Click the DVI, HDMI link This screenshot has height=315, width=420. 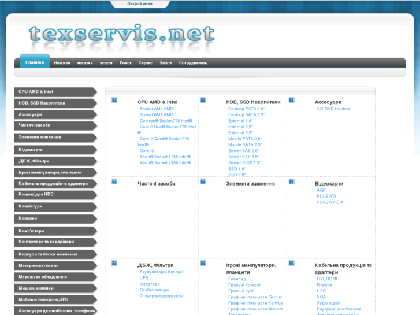(327, 279)
